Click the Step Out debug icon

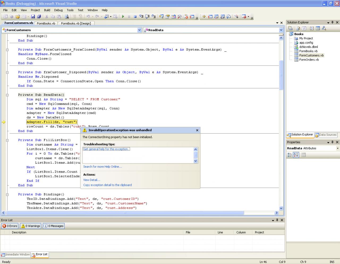tap(154, 16)
